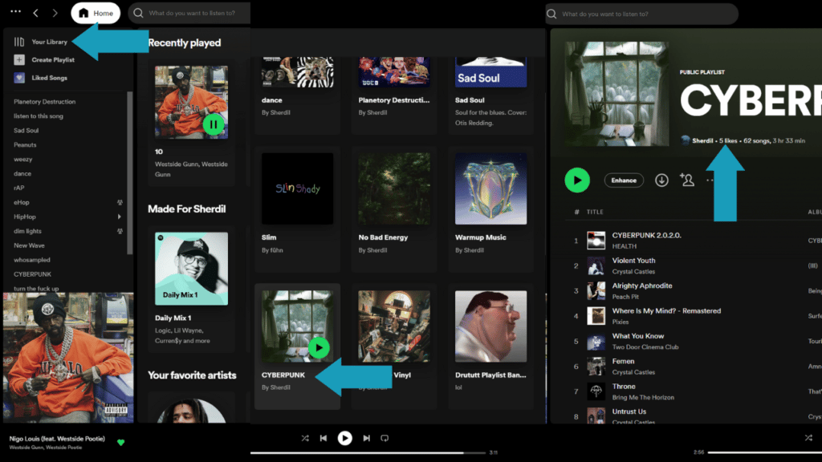
Task: Toggle the green like heart
Action: tap(120, 443)
